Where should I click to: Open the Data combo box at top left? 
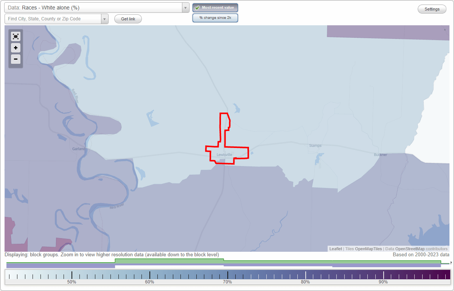coord(95,7)
